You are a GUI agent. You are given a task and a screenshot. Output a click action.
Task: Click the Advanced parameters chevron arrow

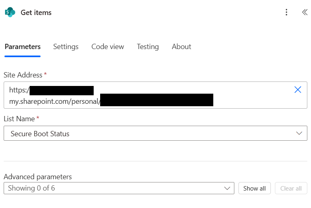227,188
